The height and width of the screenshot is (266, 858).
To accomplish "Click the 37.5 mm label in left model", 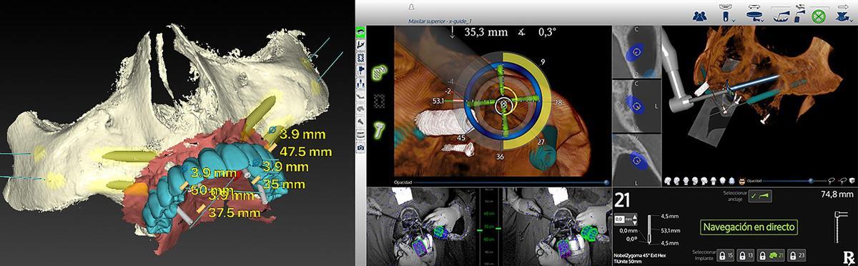I will pyautogui.click(x=235, y=212).
